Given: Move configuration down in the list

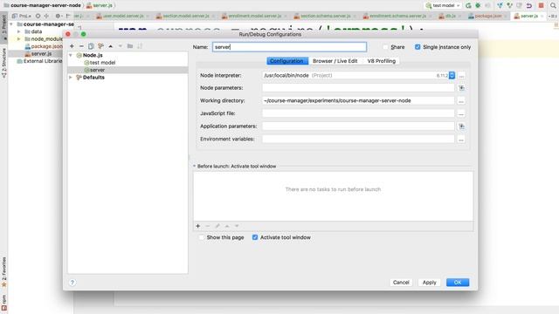Looking at the screenshot, I should [x=121, y=46].
